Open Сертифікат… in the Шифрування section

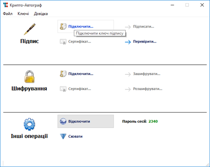[79, 89]
